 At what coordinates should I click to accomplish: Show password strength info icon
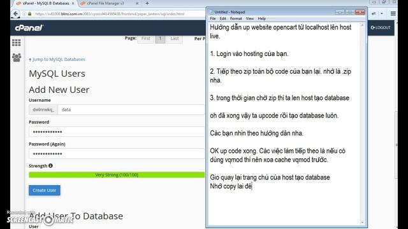(50, 165)
